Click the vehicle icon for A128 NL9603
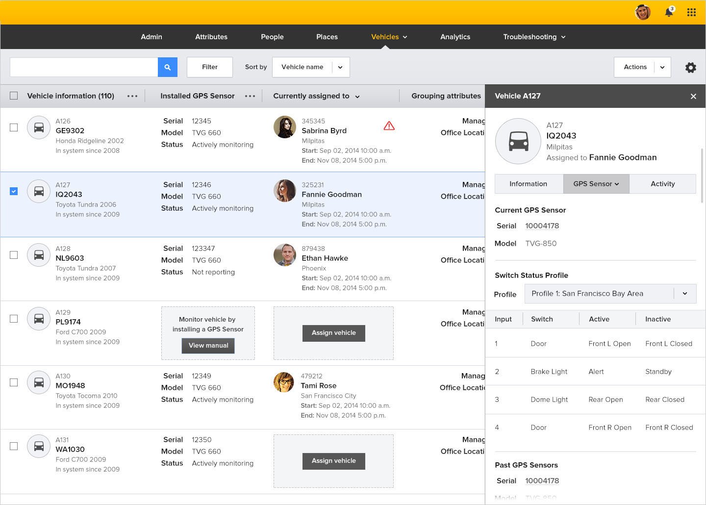This screenshot has height=505, width=706. pyautogui.click(x=39, y=255)
